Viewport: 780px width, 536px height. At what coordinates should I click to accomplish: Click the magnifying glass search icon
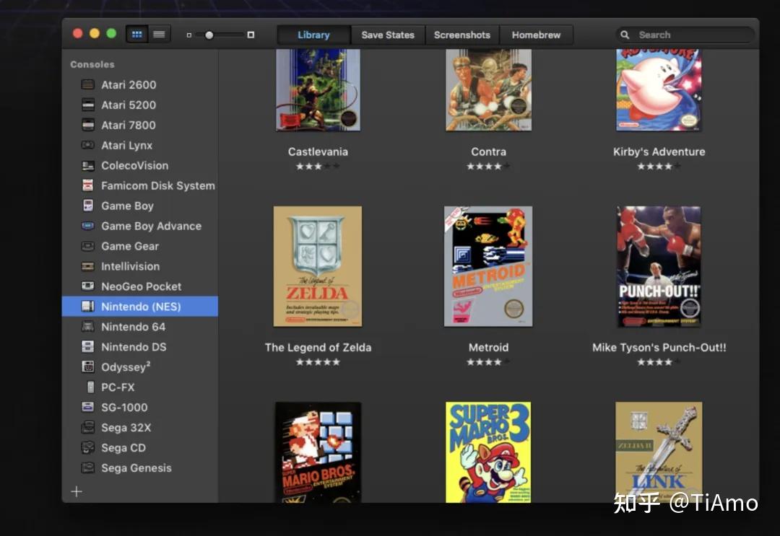tap(625, 35)
